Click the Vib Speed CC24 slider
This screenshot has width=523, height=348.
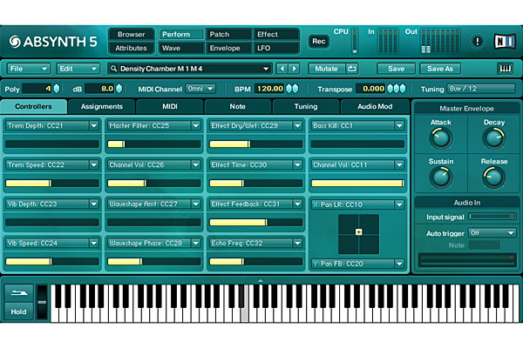[x=51, y=262]
